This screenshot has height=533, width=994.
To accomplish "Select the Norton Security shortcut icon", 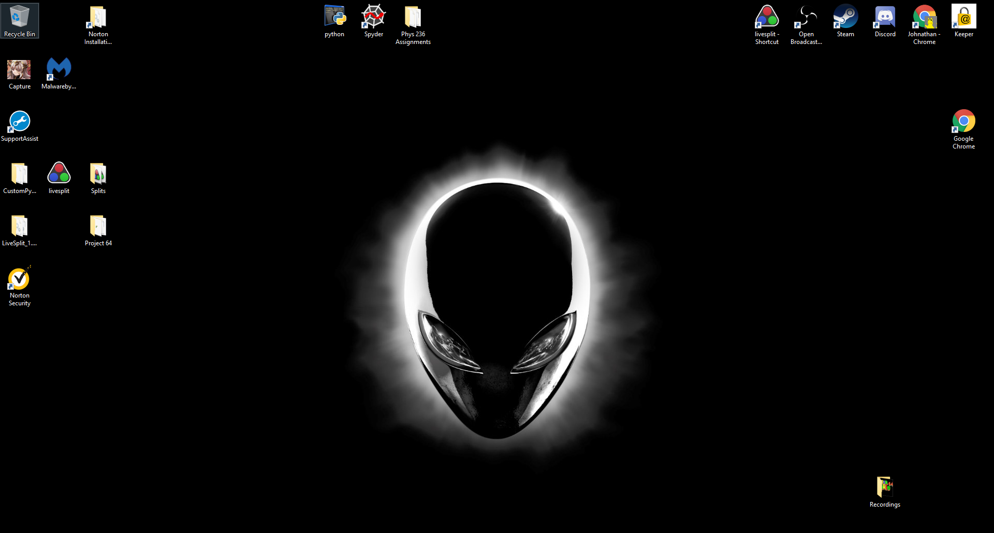I will [20, 286].
